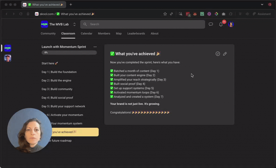This screenshot has width=276, height=168.
Task: Open the Map tab
Action: pos(119,33)
